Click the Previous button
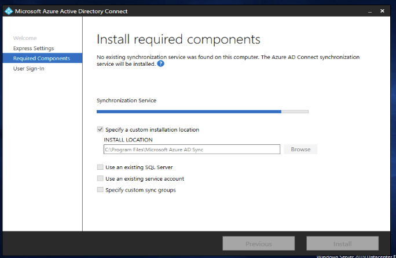 (259, 244)
